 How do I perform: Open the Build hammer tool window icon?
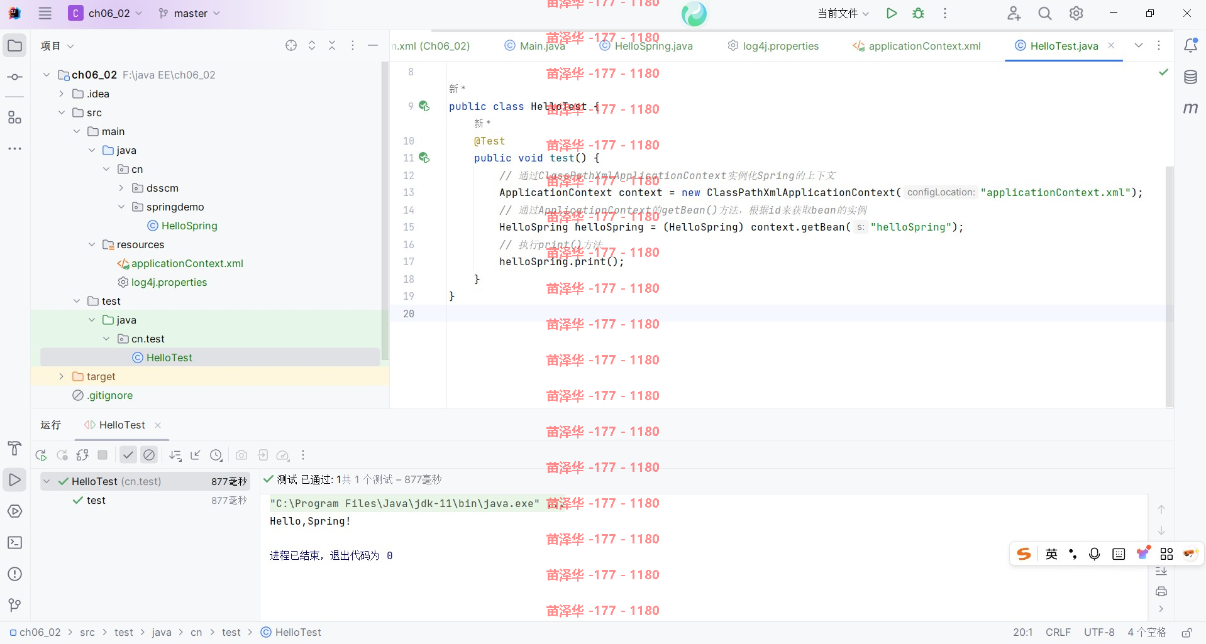(14, 448)
